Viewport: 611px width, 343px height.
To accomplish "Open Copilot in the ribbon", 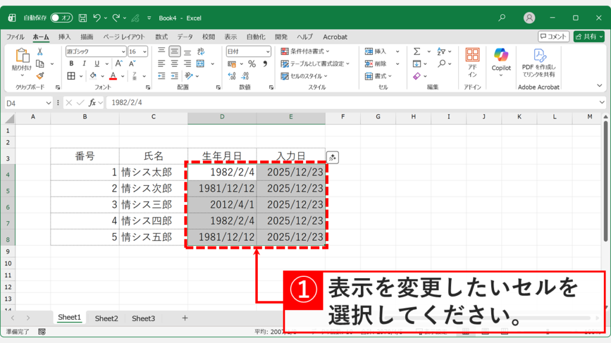I will coord(500,58).
